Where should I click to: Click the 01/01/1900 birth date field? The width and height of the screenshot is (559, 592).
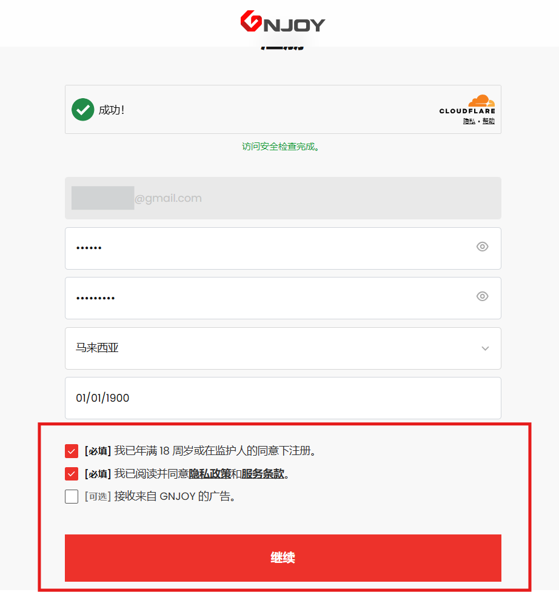(x=283, y=398)
